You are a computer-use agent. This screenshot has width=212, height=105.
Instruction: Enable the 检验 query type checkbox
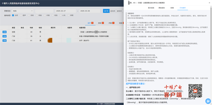(52, 15)
